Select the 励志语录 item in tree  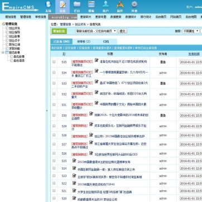(19, 61)
